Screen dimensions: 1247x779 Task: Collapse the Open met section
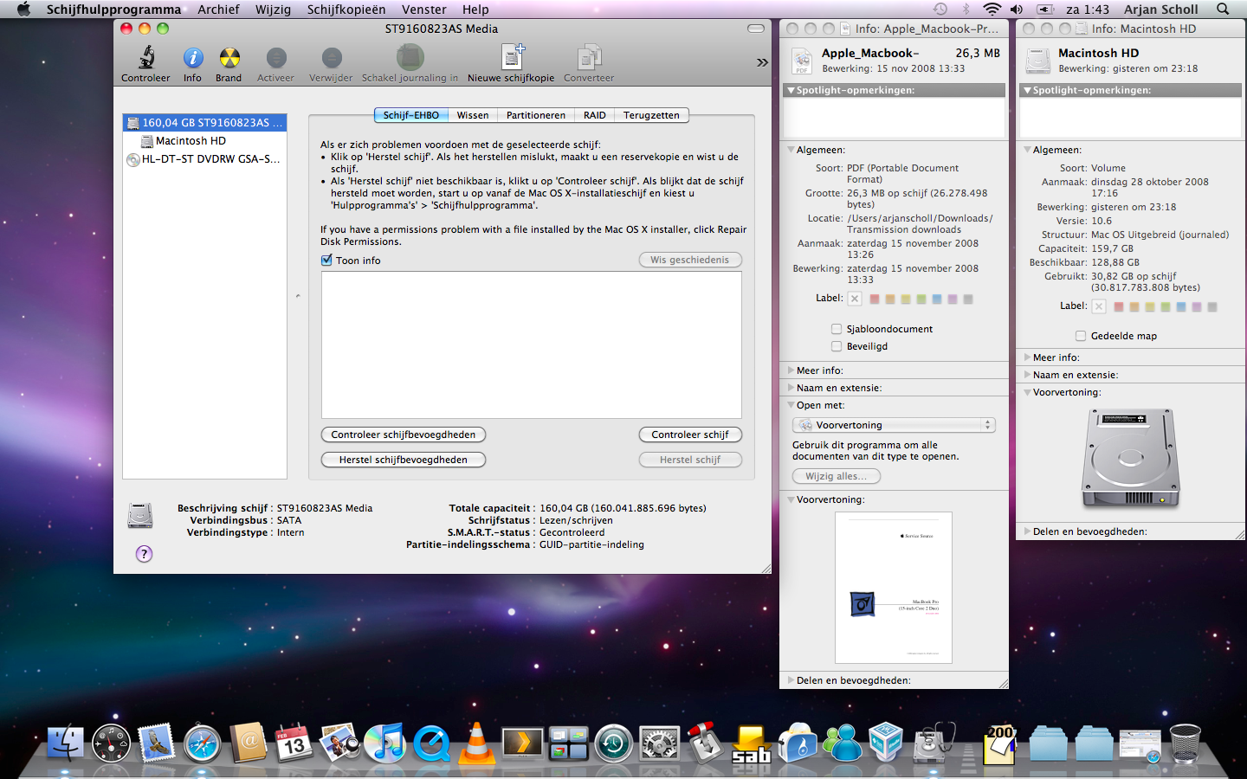click(791, 405)
